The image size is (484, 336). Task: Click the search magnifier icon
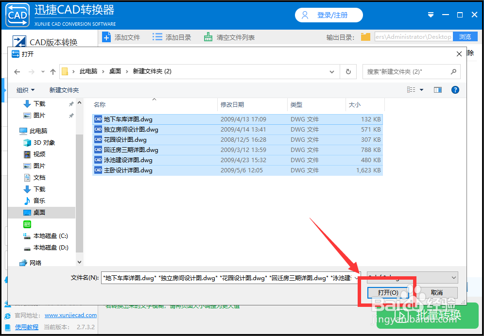coord(453,71)
